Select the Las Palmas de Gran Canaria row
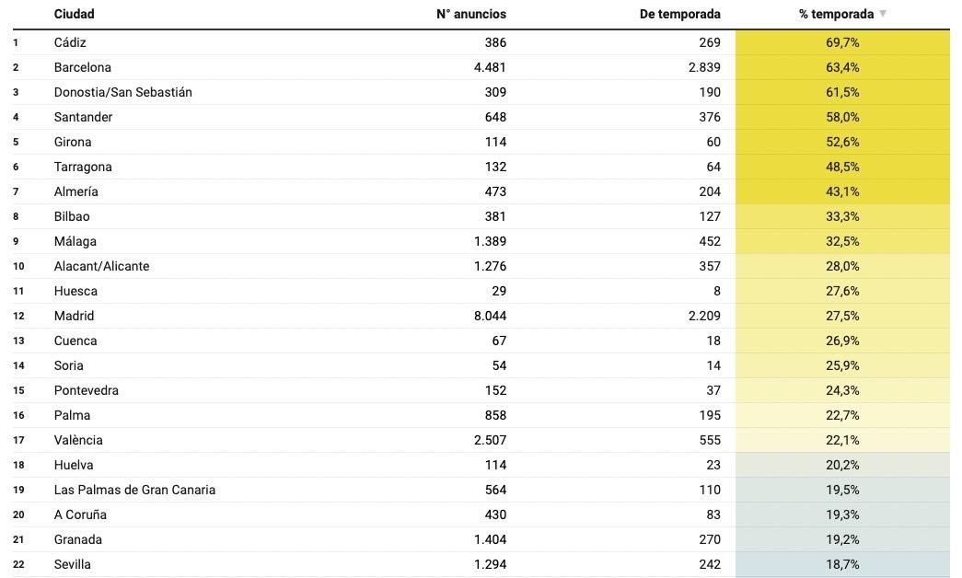The image size is (962, 578). 134,490
